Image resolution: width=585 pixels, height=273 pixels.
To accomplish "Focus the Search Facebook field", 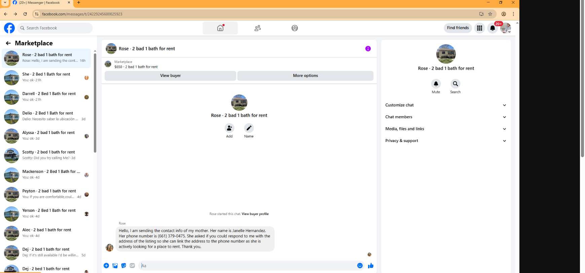I will click(55, 28).
